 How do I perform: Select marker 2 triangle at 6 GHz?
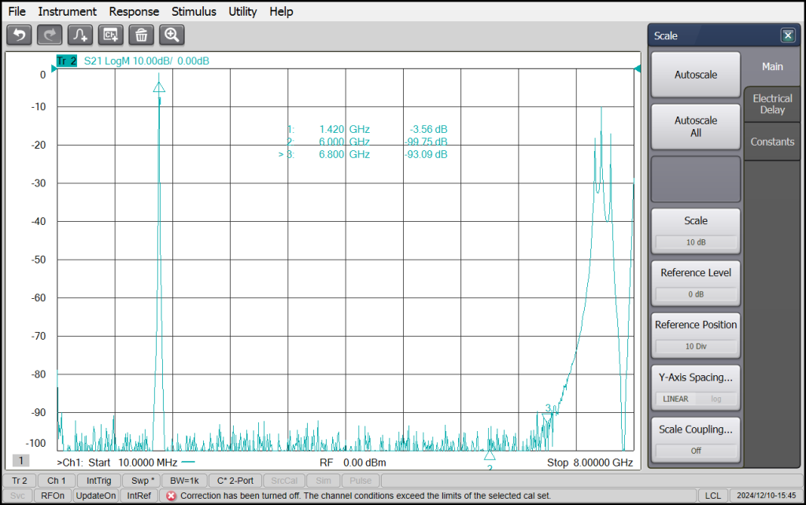pyautogui.click(x=490, y=455)
